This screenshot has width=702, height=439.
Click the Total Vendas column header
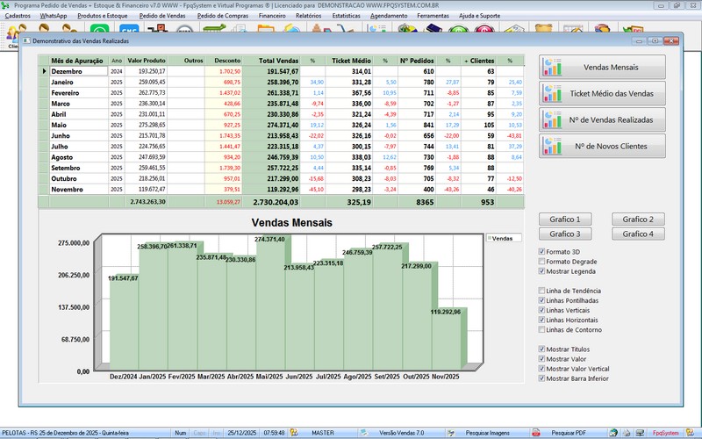coord(277,61)
